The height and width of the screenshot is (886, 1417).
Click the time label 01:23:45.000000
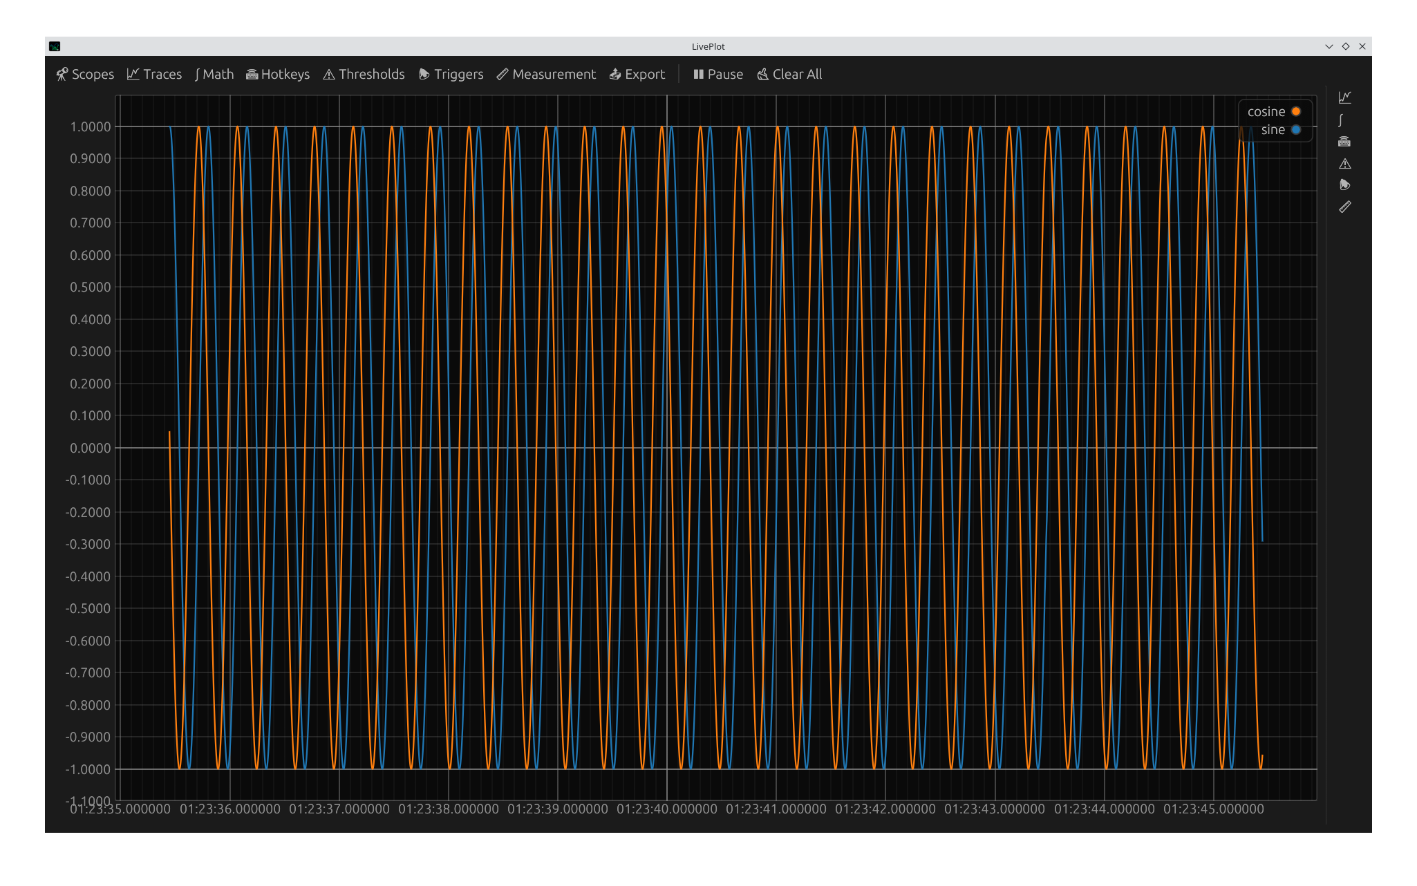(x=1214, y=809)
